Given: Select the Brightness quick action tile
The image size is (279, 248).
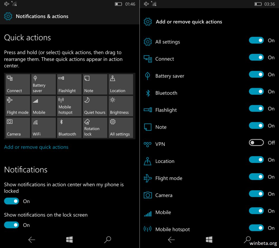Looking at the screenshot, I should coord(121,106).
